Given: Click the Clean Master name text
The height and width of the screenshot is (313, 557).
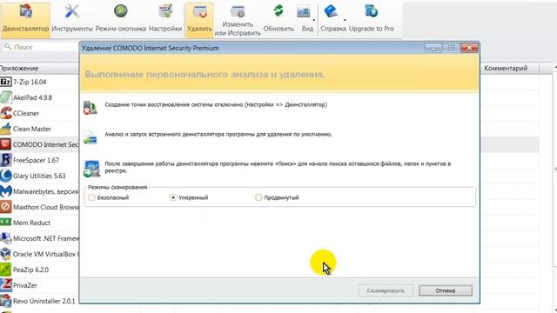Looking at the screenshot, I should tap(32, 129).
